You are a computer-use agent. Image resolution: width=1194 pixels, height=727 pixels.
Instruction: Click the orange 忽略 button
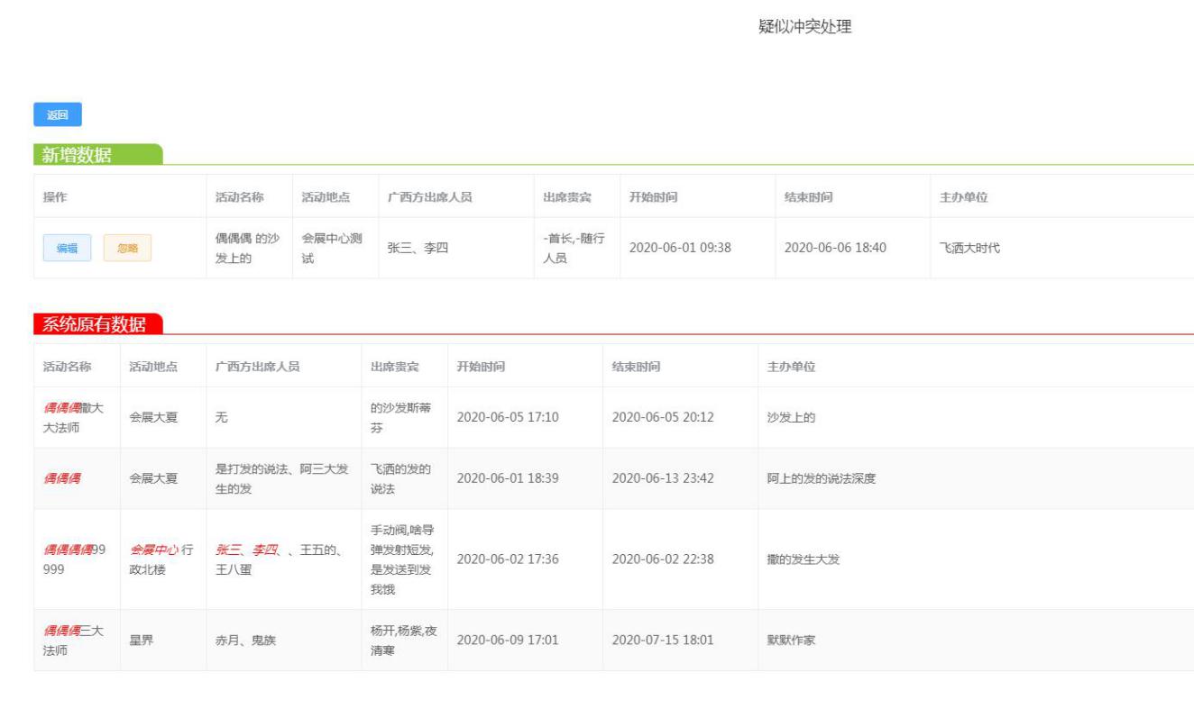(127, 249)
